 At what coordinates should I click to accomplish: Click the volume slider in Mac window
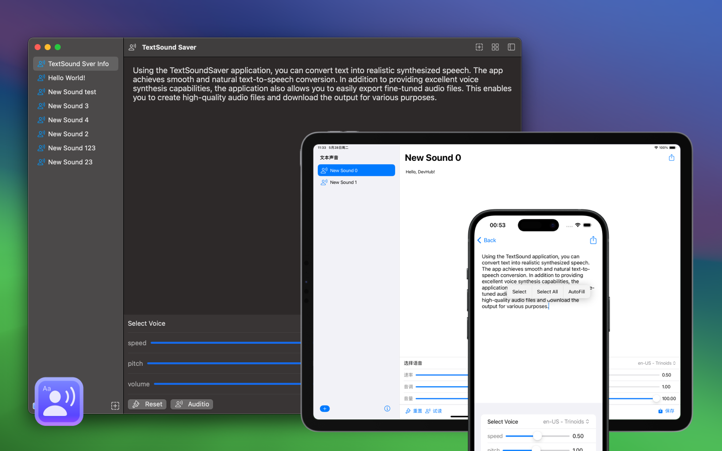227,384
